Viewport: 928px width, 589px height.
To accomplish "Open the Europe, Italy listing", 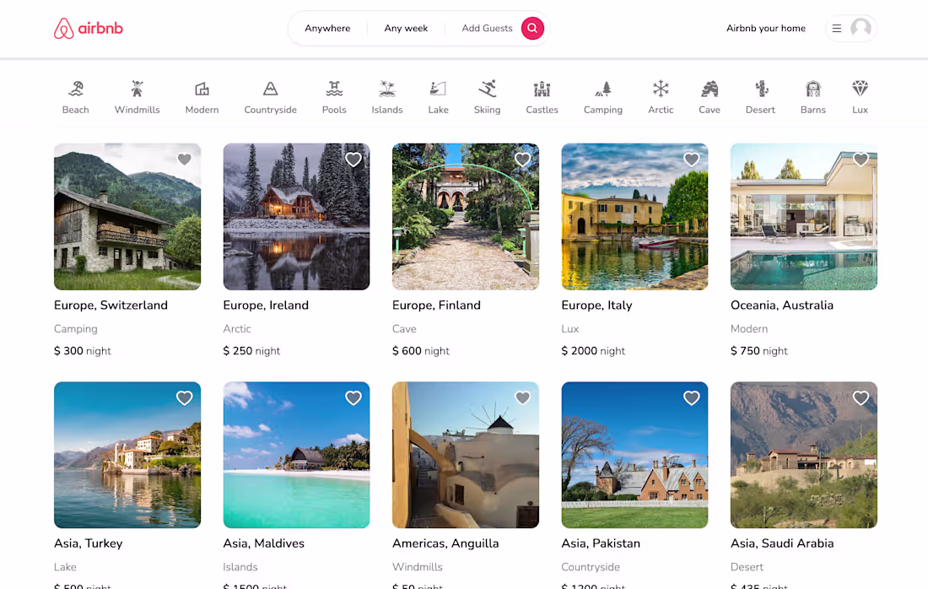I will [x=634, y=217].
